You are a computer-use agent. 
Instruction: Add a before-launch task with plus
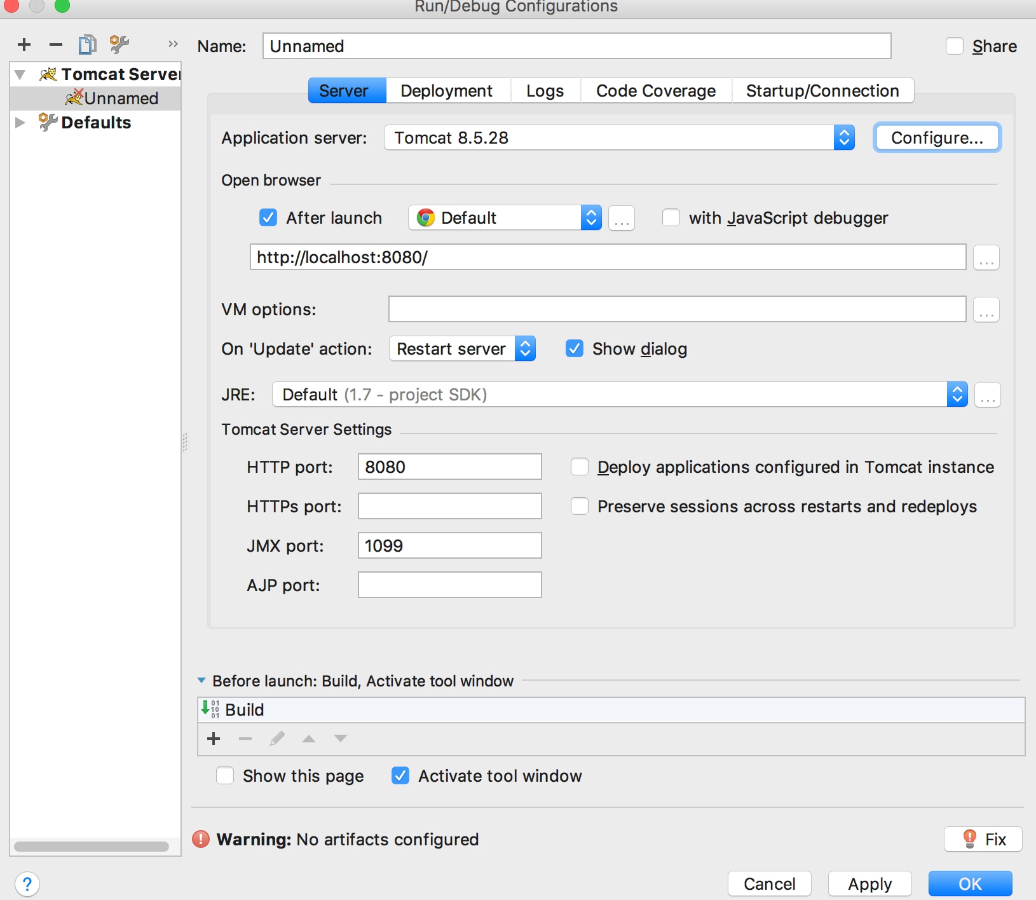pos(214,739)
